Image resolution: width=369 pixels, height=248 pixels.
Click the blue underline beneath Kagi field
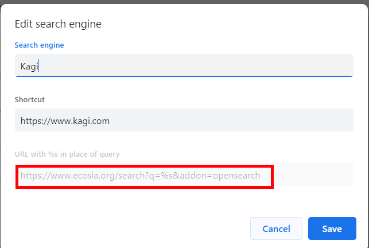point(184,76)
